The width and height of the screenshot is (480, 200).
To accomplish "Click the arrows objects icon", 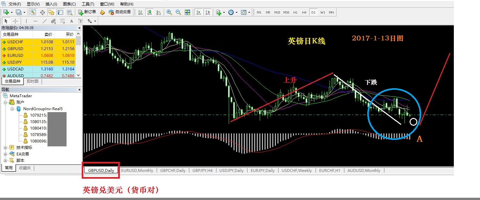I will 89,21.
